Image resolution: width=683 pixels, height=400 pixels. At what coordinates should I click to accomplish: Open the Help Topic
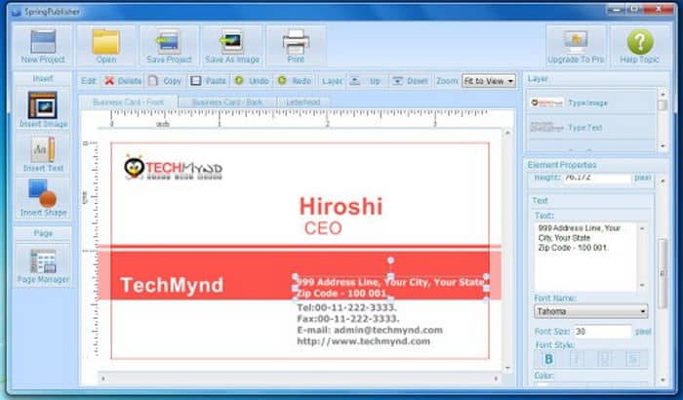(x=639, y=46)
